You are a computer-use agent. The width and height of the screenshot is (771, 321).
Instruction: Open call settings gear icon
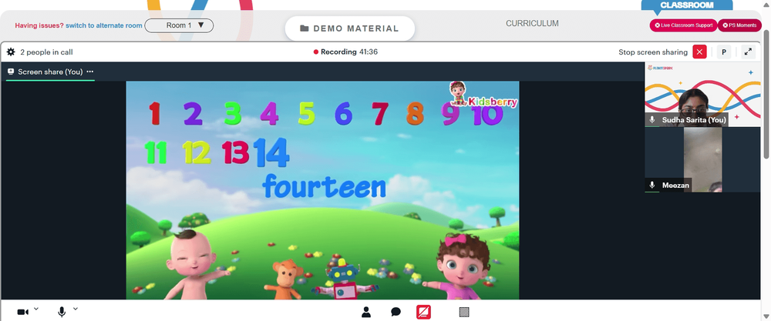11,52
